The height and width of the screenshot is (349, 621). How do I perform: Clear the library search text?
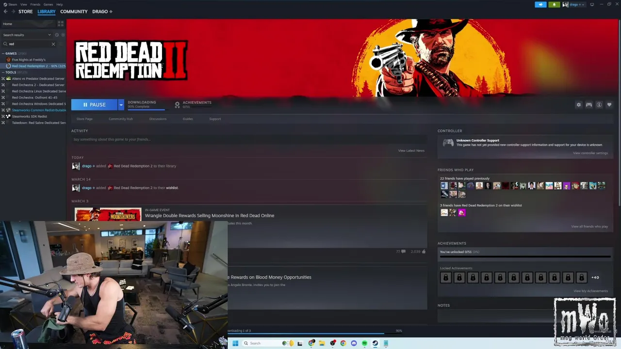[x=53, y=44]
